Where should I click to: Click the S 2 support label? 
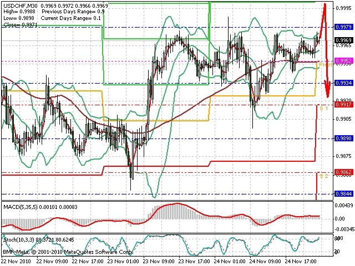[x=324, y=176]
